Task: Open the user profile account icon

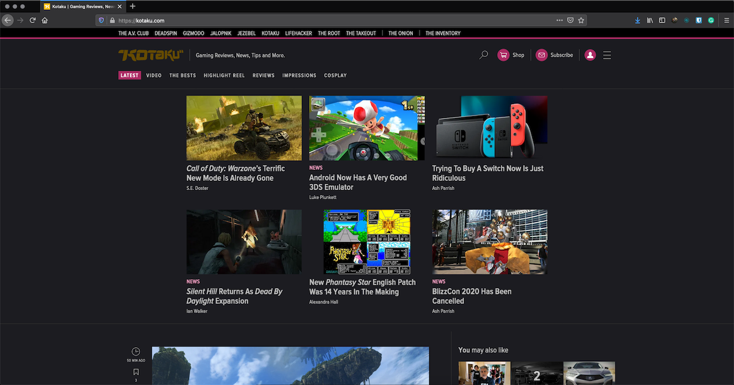Action: click(x=590, y=54)
